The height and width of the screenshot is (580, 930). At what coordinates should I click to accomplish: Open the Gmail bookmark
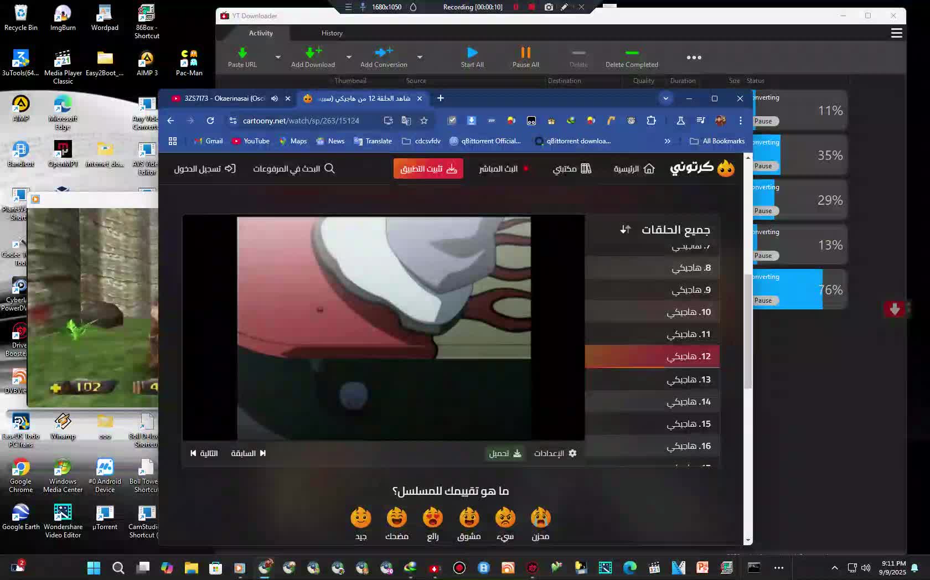coord(209,141)
